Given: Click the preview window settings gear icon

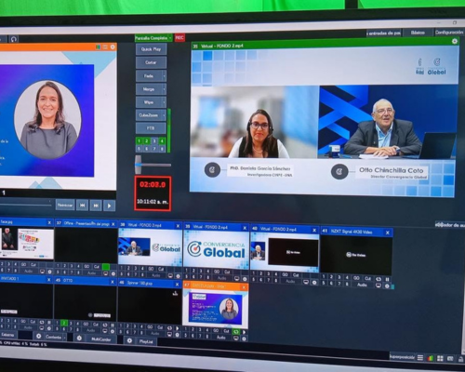Looking at the screenshot, I should [113, 46].
